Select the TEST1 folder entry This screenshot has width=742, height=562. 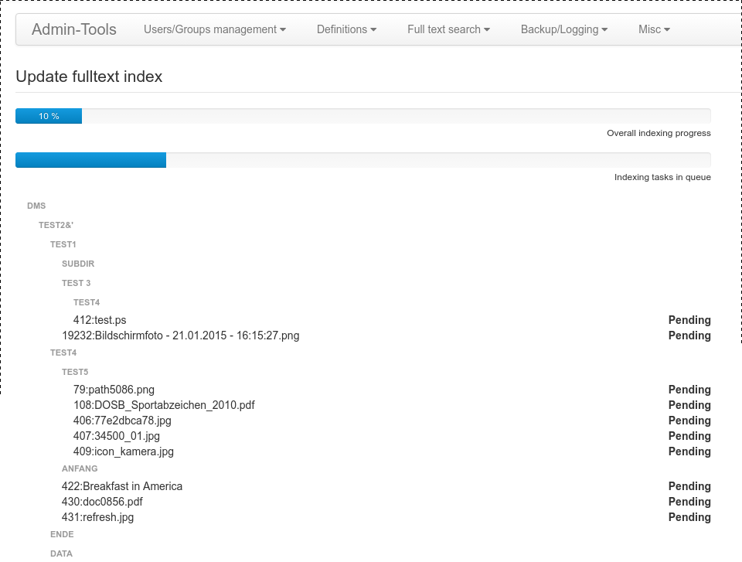point(63,245)
